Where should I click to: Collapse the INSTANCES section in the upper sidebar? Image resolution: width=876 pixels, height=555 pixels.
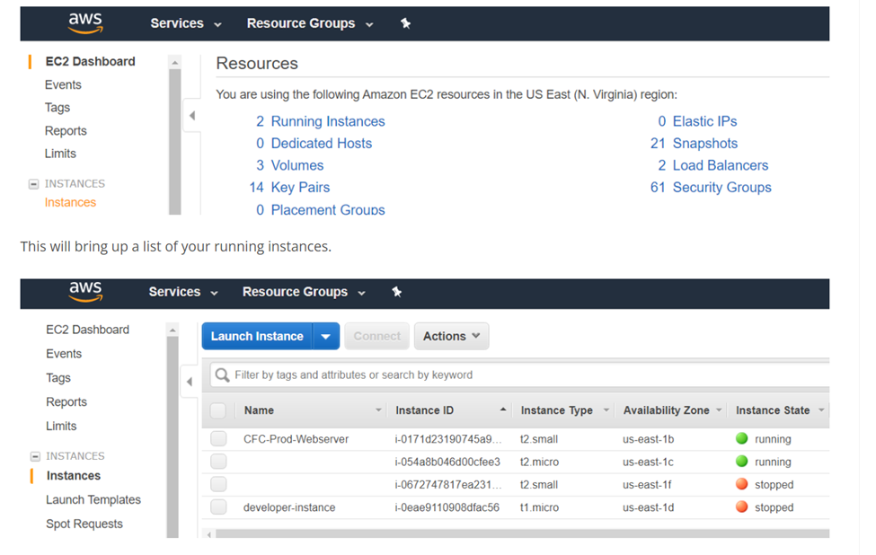tap(33, 184)
